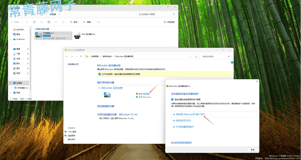Collapse the 此电脑 tree node
The height and width of the screenshot is (160, 301).
(11, 83)
